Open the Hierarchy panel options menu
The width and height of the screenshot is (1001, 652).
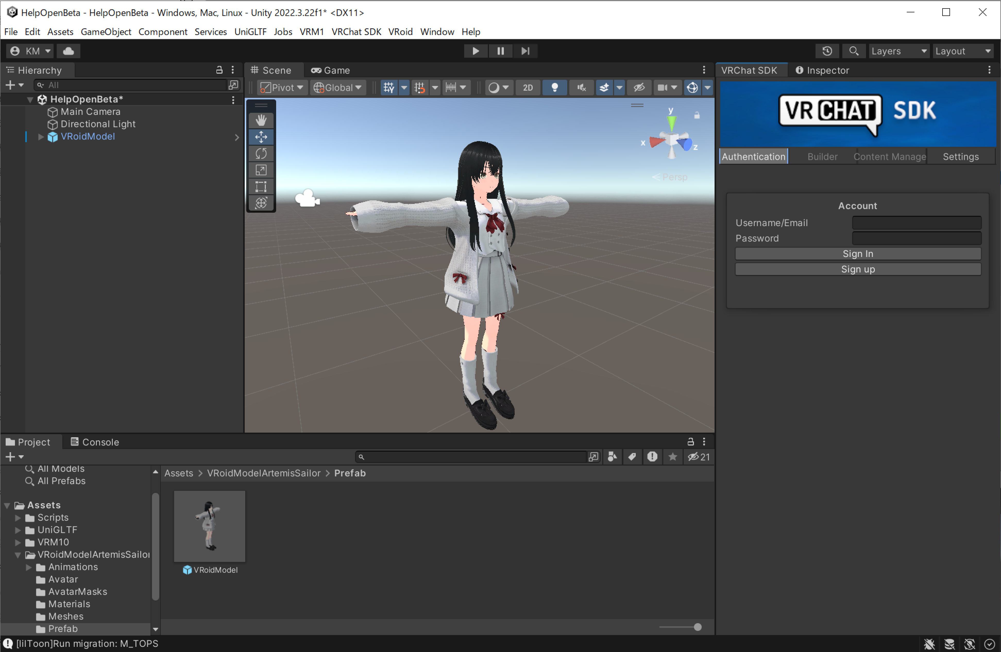pyautogui.click(x=233, y=70)
